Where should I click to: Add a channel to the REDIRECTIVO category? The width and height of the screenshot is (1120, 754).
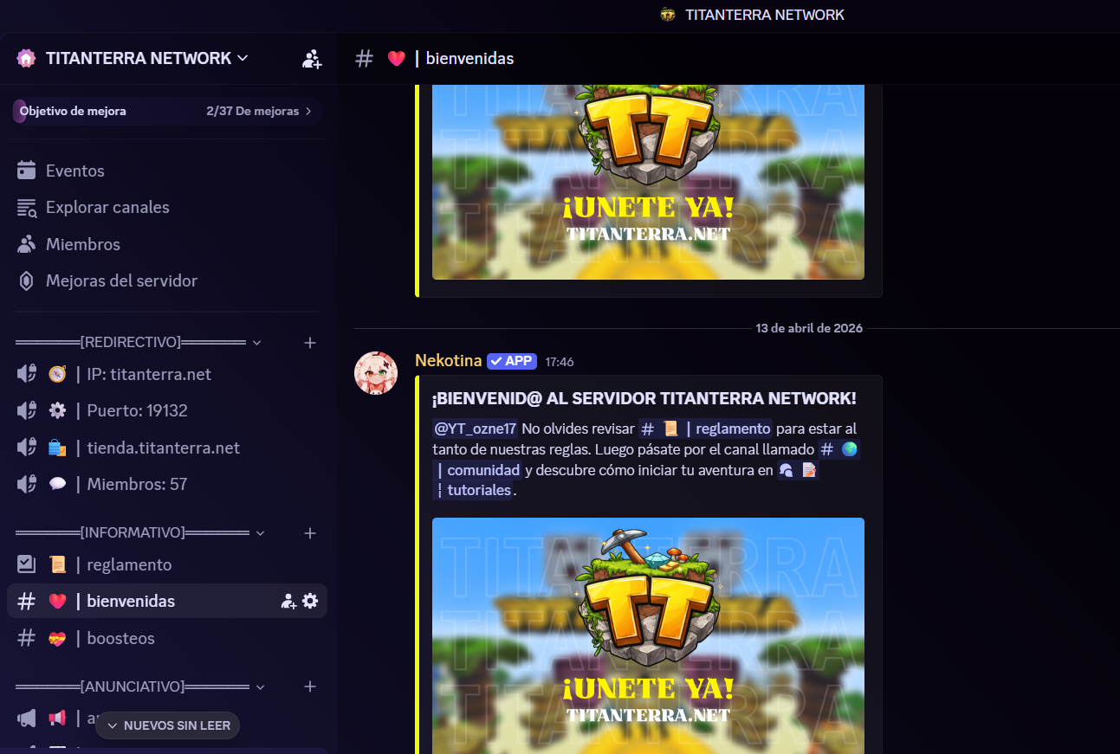tap(310, 343)
